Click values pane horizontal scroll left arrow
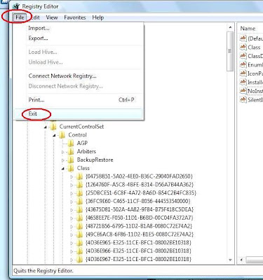The width and height of the screenshot is (263, 280). click(x=241, y=260)
